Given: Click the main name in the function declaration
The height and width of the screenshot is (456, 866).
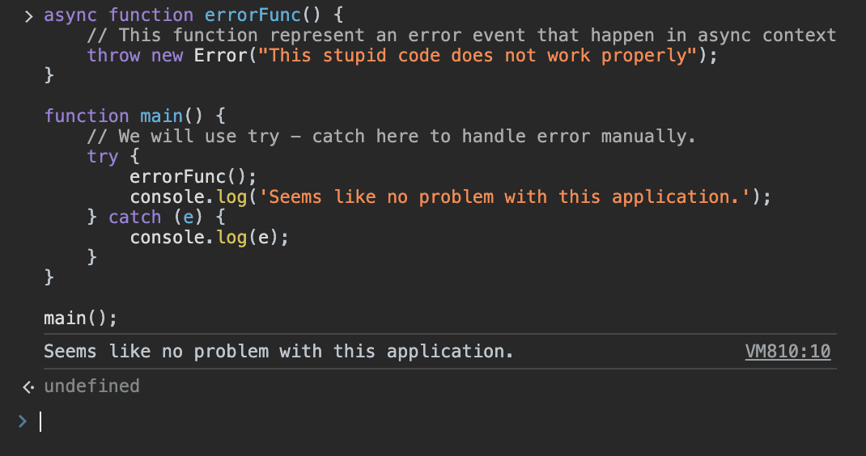Looking at the screenshot, I should click(161, 116).
